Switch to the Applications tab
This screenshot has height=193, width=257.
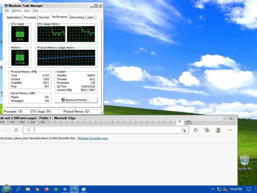pyautogui.click(x=14, y=17)
